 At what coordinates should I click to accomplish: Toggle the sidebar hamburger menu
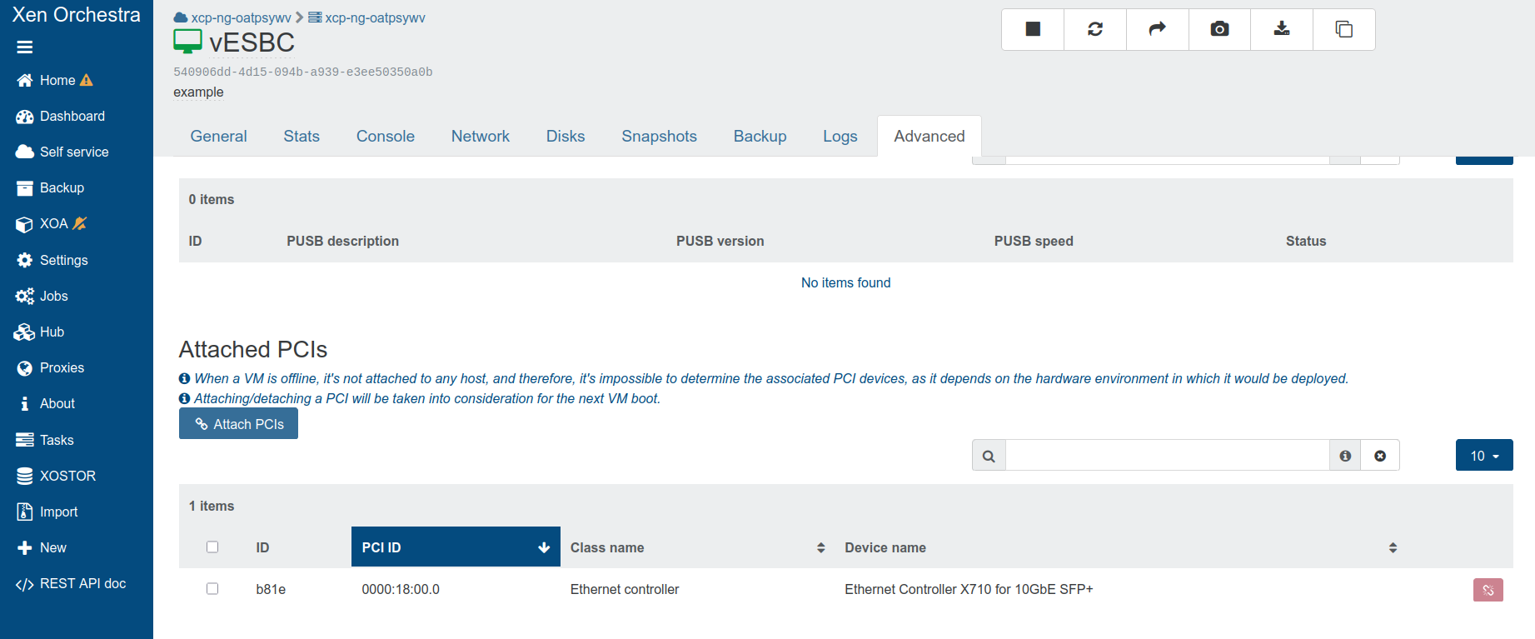[25, 47]
